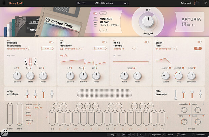Image resolution: width=209 pixels, height=137 pixels.
Task: Toggle engine 2 filter routing dot
Action: [x=183, y=68]
